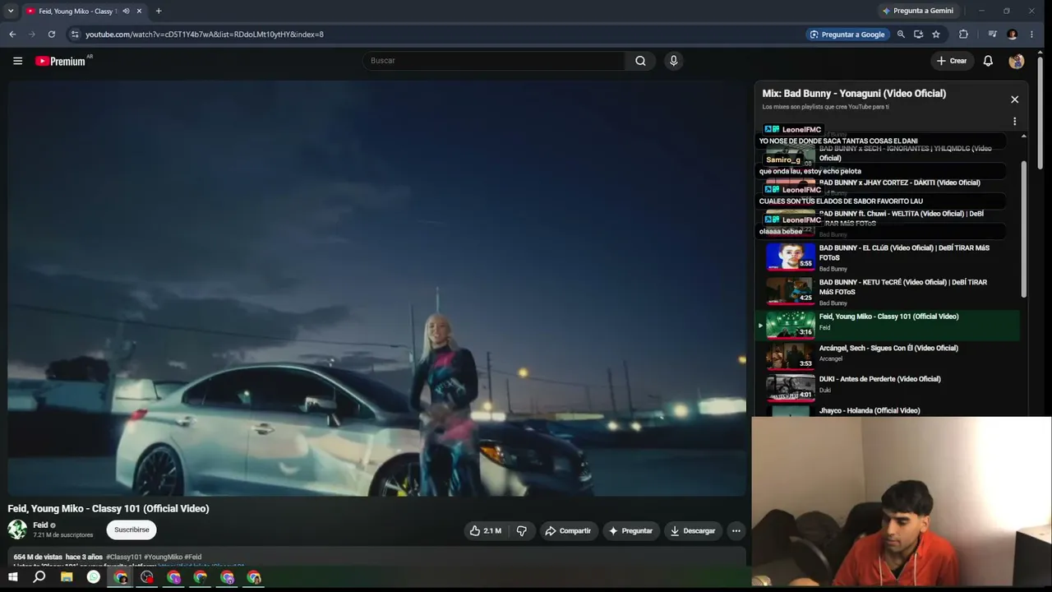Viewport: 1052px width, 592px height.
Task: Open the page zoom magnifier icon
Action: click(x=901, y=35)
